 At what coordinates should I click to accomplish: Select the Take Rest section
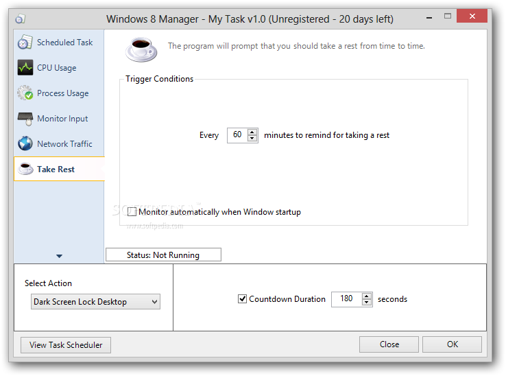[x=59, y=169]
